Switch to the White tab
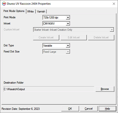 (x=31, y=11)
